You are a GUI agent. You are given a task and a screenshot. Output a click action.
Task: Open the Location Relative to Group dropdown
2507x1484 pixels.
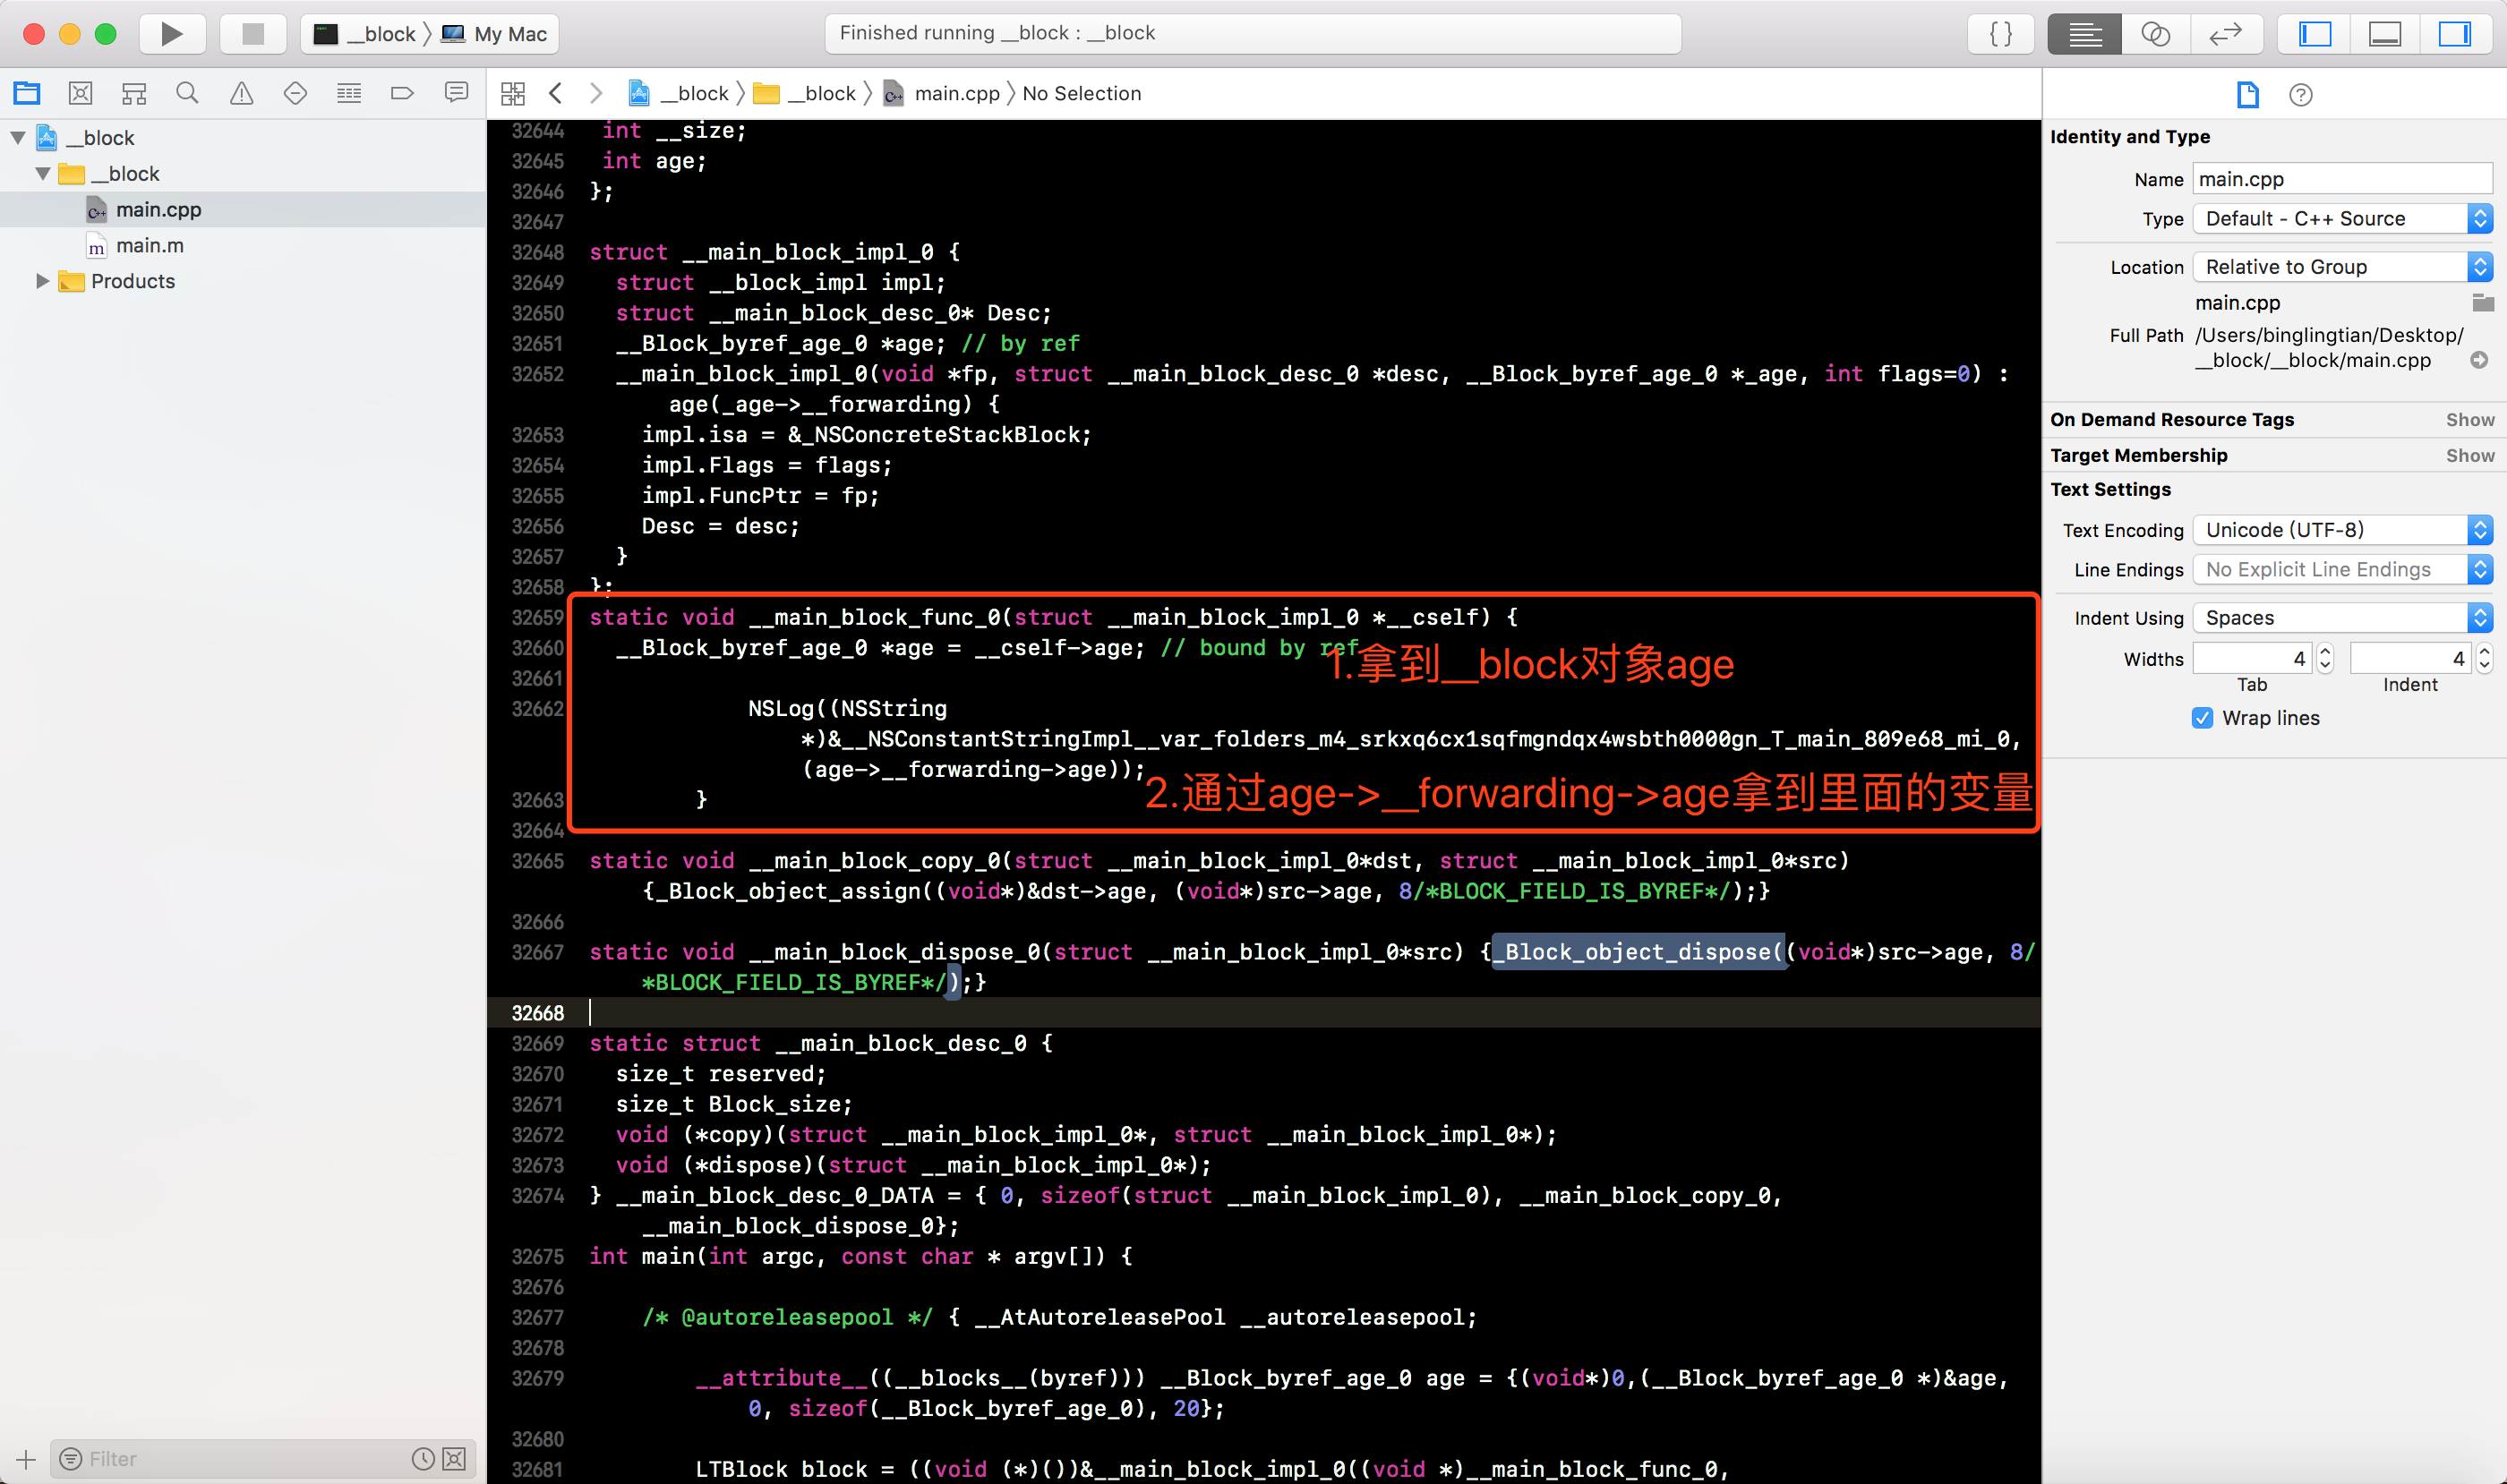point(2342,267)
